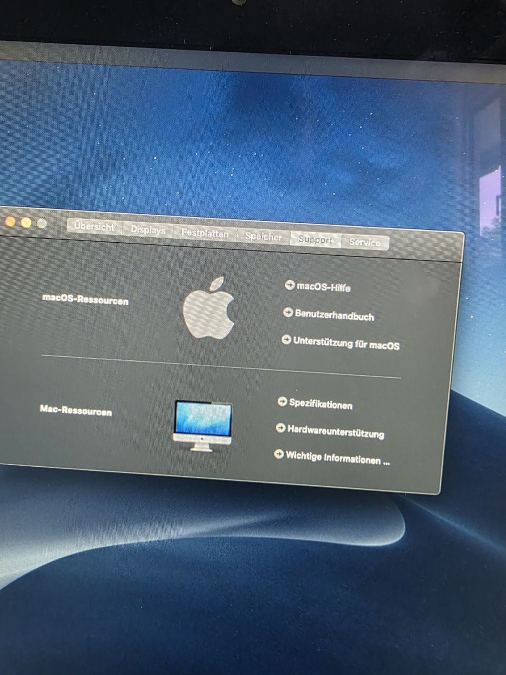Open the Displays tab
The width and height of the screenshot is (506, 675).
coord(148,230)
